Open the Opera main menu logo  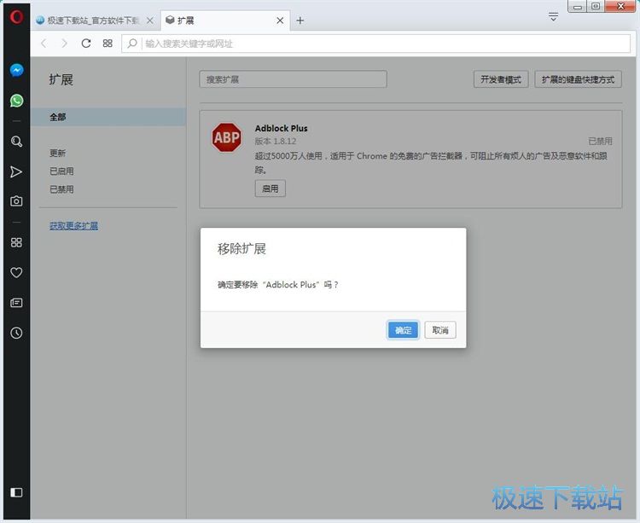[16, 17]
